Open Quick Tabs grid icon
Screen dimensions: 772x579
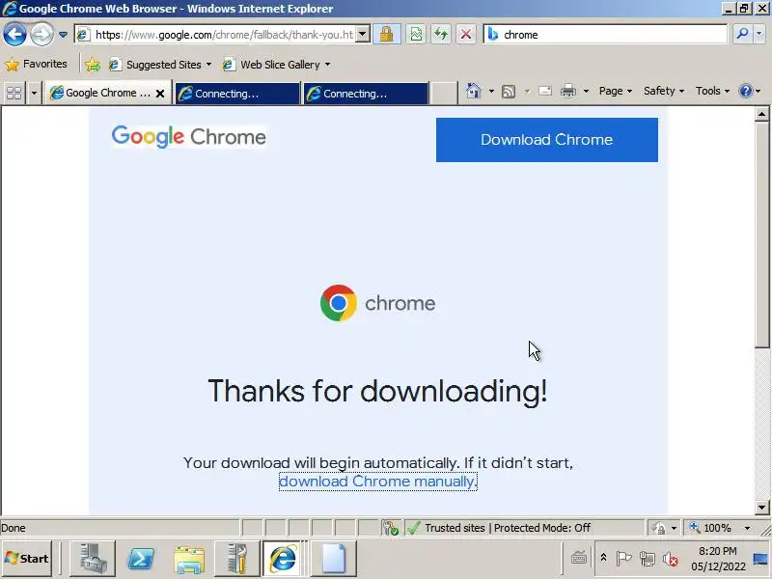point(14,93)
